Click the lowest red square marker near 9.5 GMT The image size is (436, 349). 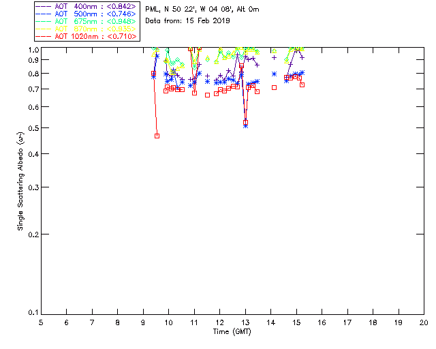tap(157, 136)
